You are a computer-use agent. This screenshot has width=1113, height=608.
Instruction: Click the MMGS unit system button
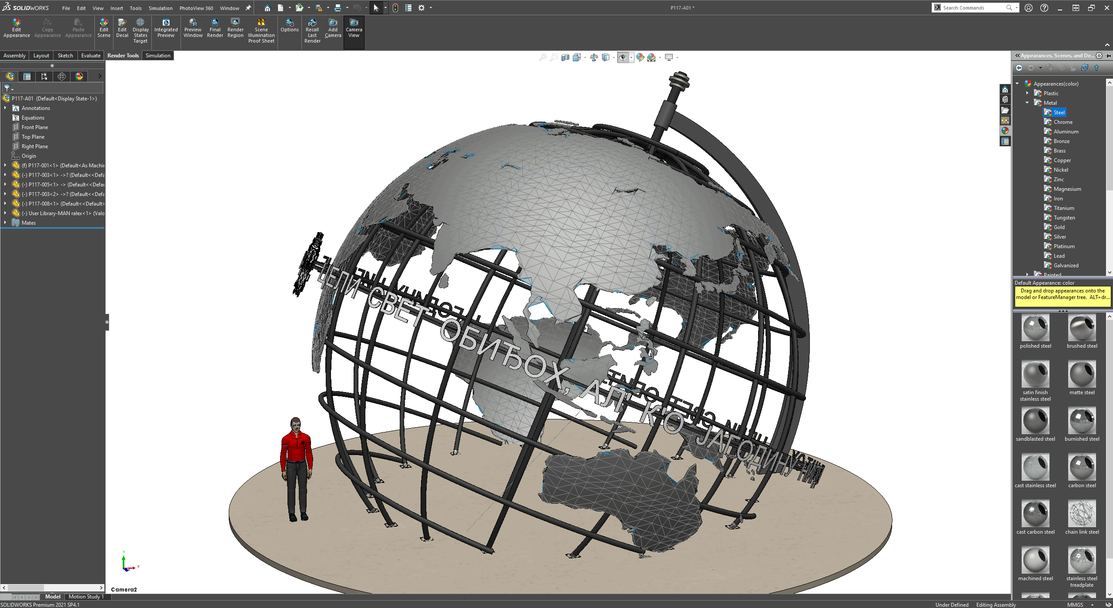point(1075,605)
